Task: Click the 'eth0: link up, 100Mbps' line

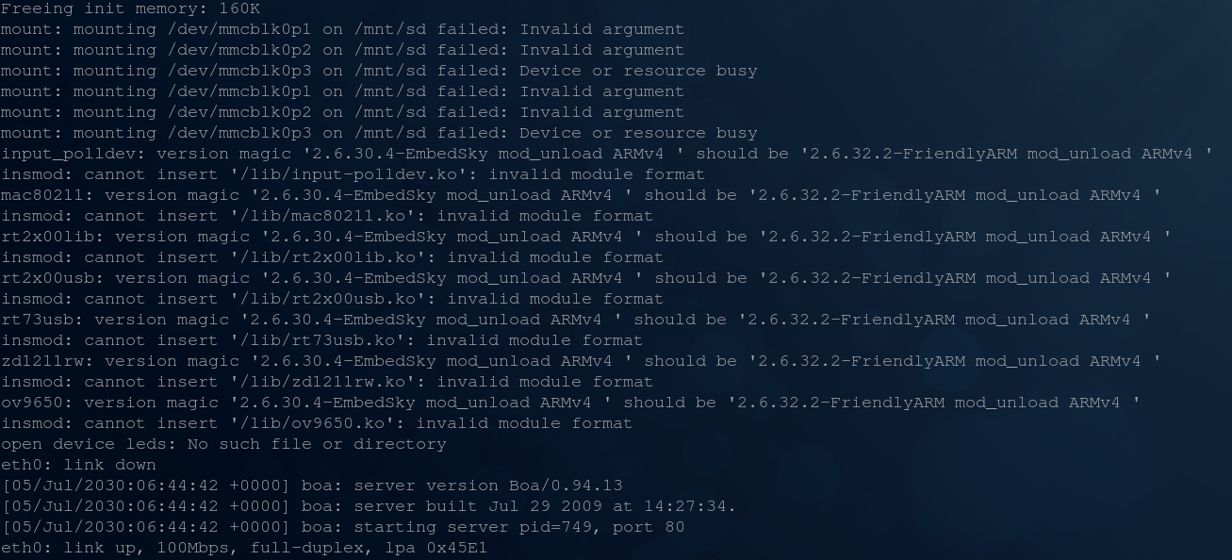Action: pyautogui.click(x=244, y=548)
